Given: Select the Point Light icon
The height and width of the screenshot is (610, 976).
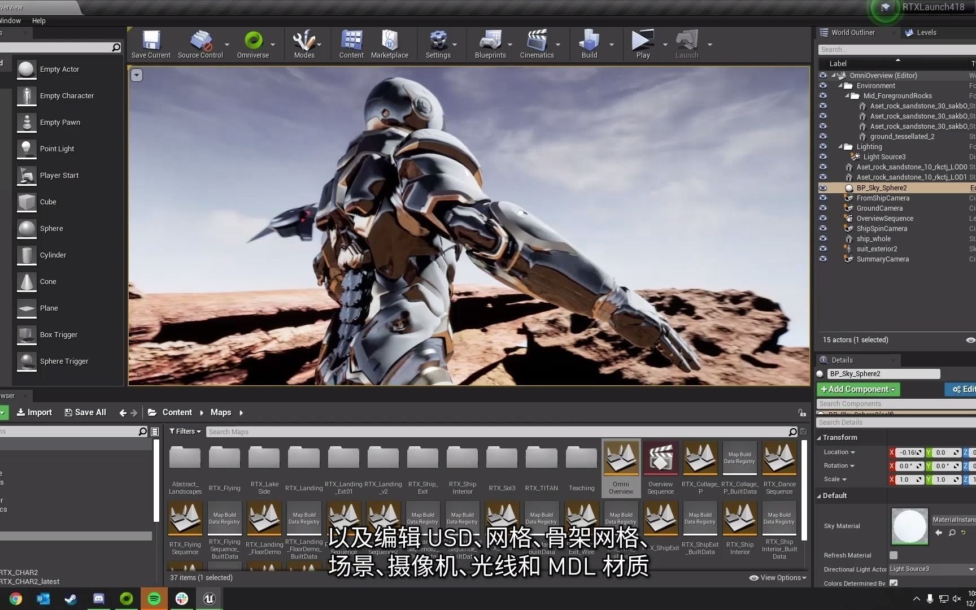Looking at the screenshot, I should (x=26, y=149).
